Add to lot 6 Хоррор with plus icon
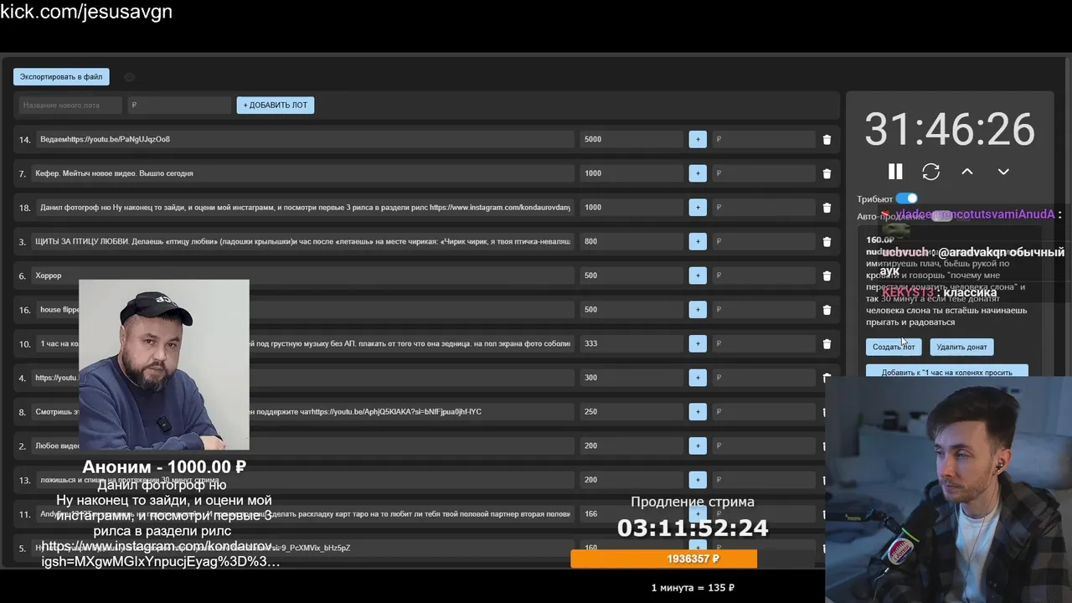This screenshot has width=1072, height=603. (698, 276)
